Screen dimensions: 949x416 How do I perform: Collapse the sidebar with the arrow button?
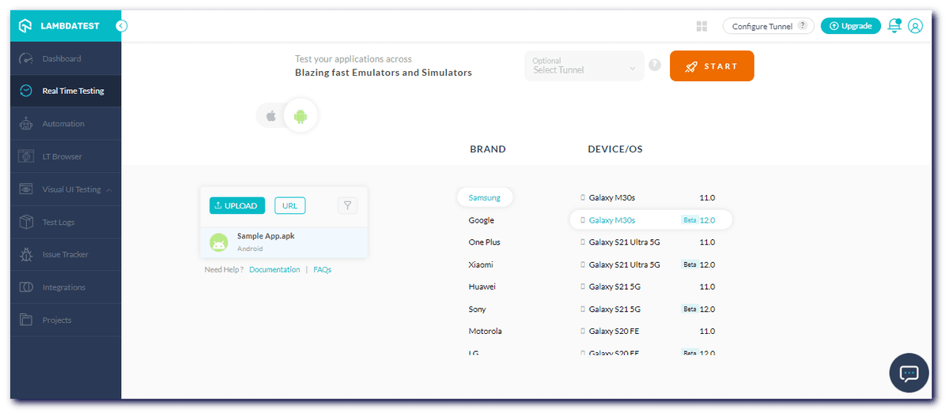[x=121, y=26]
